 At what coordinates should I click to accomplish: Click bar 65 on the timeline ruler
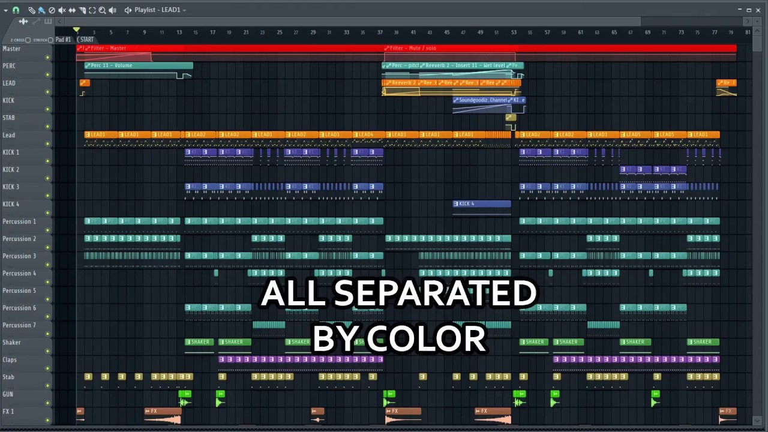coord(614,32)
